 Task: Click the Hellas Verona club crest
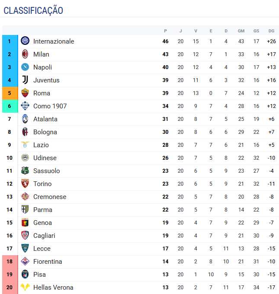25,288
